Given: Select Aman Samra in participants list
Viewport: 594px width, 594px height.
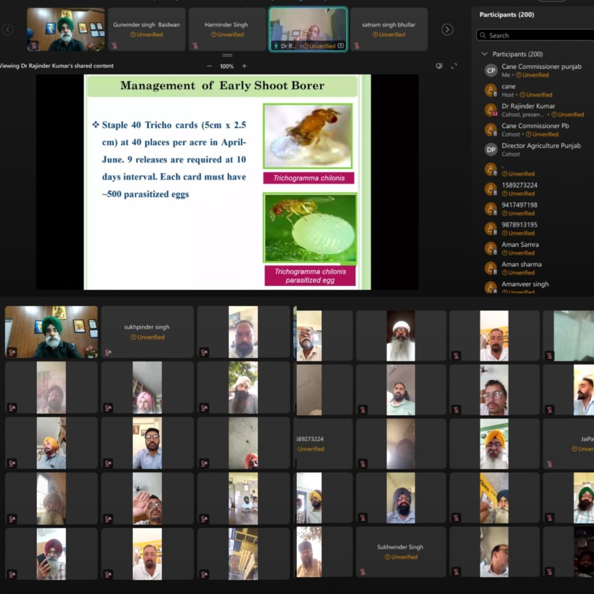Looking at the screenshot, I should coord(520,245).
